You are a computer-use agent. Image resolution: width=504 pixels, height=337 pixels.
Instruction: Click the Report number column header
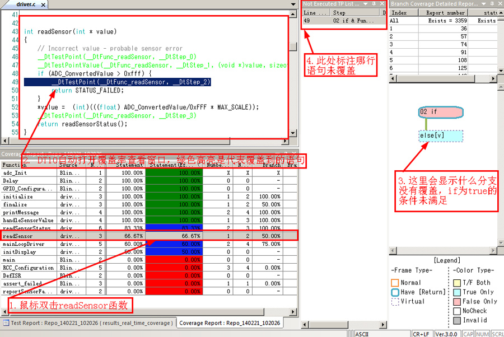(444, 13)
